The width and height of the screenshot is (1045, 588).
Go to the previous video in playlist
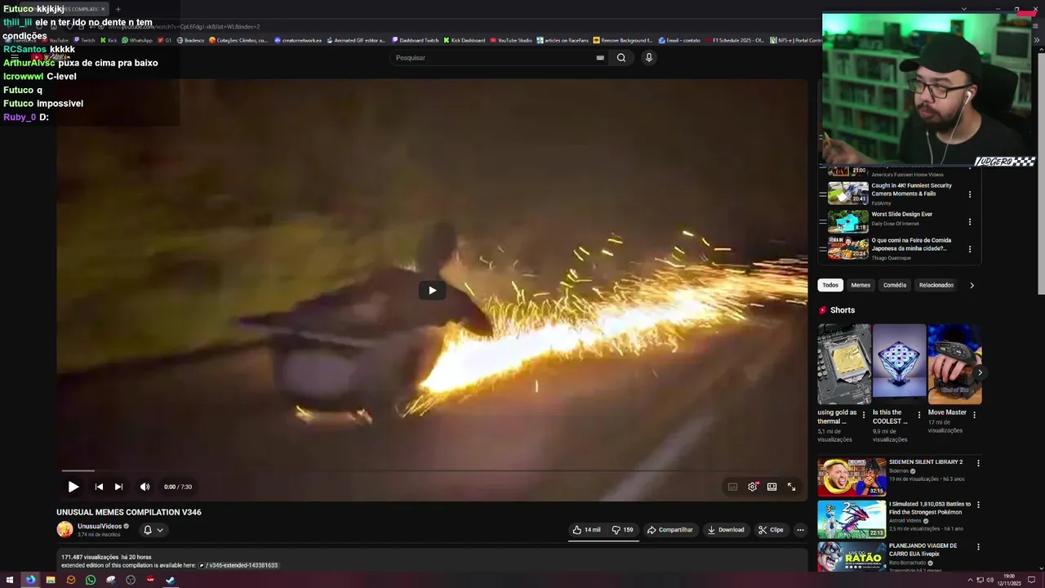(x=99, y=487)
